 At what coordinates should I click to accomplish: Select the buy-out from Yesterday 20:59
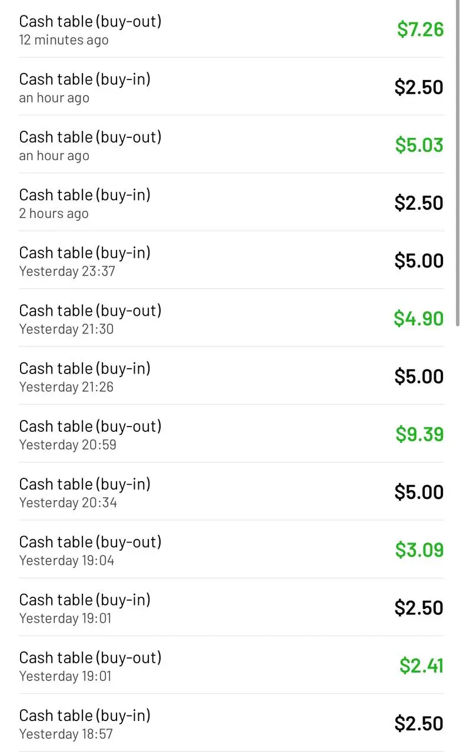point(231,433)
